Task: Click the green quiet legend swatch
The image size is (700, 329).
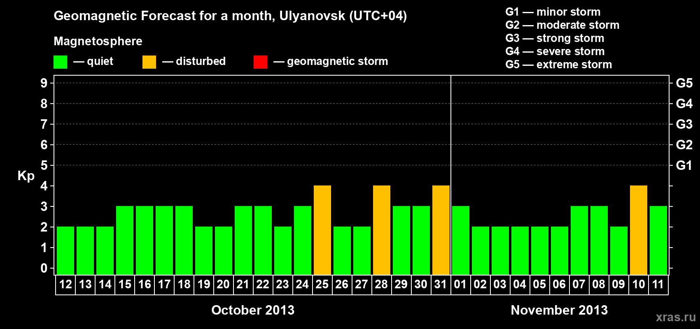Action: pos(60,62)
